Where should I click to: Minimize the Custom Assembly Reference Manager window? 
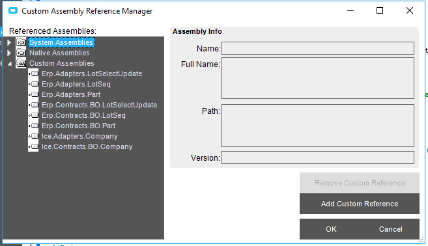tap(350, 11)
